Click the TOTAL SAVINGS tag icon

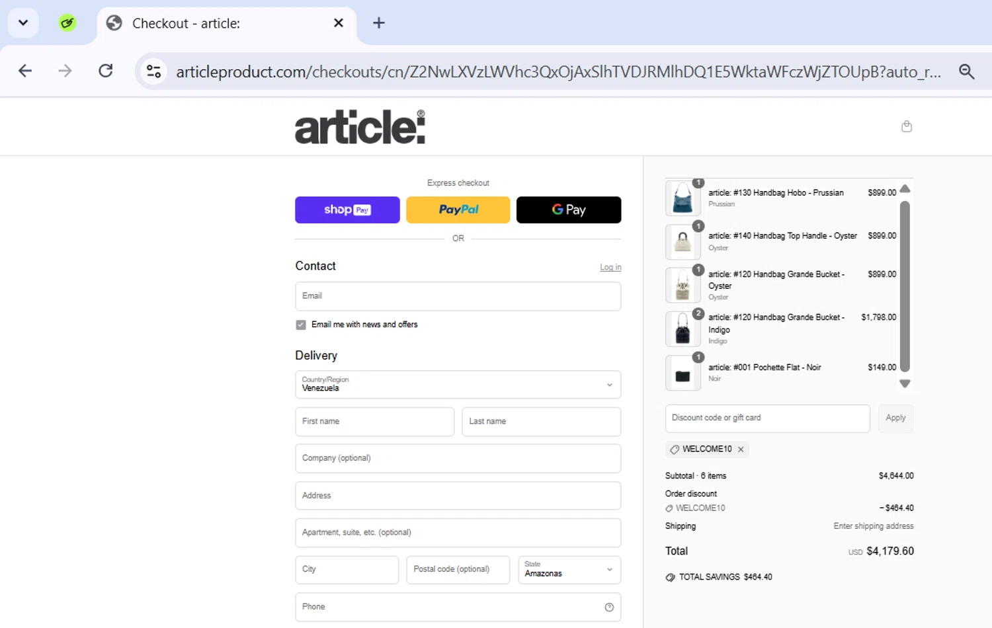point(671,577)
